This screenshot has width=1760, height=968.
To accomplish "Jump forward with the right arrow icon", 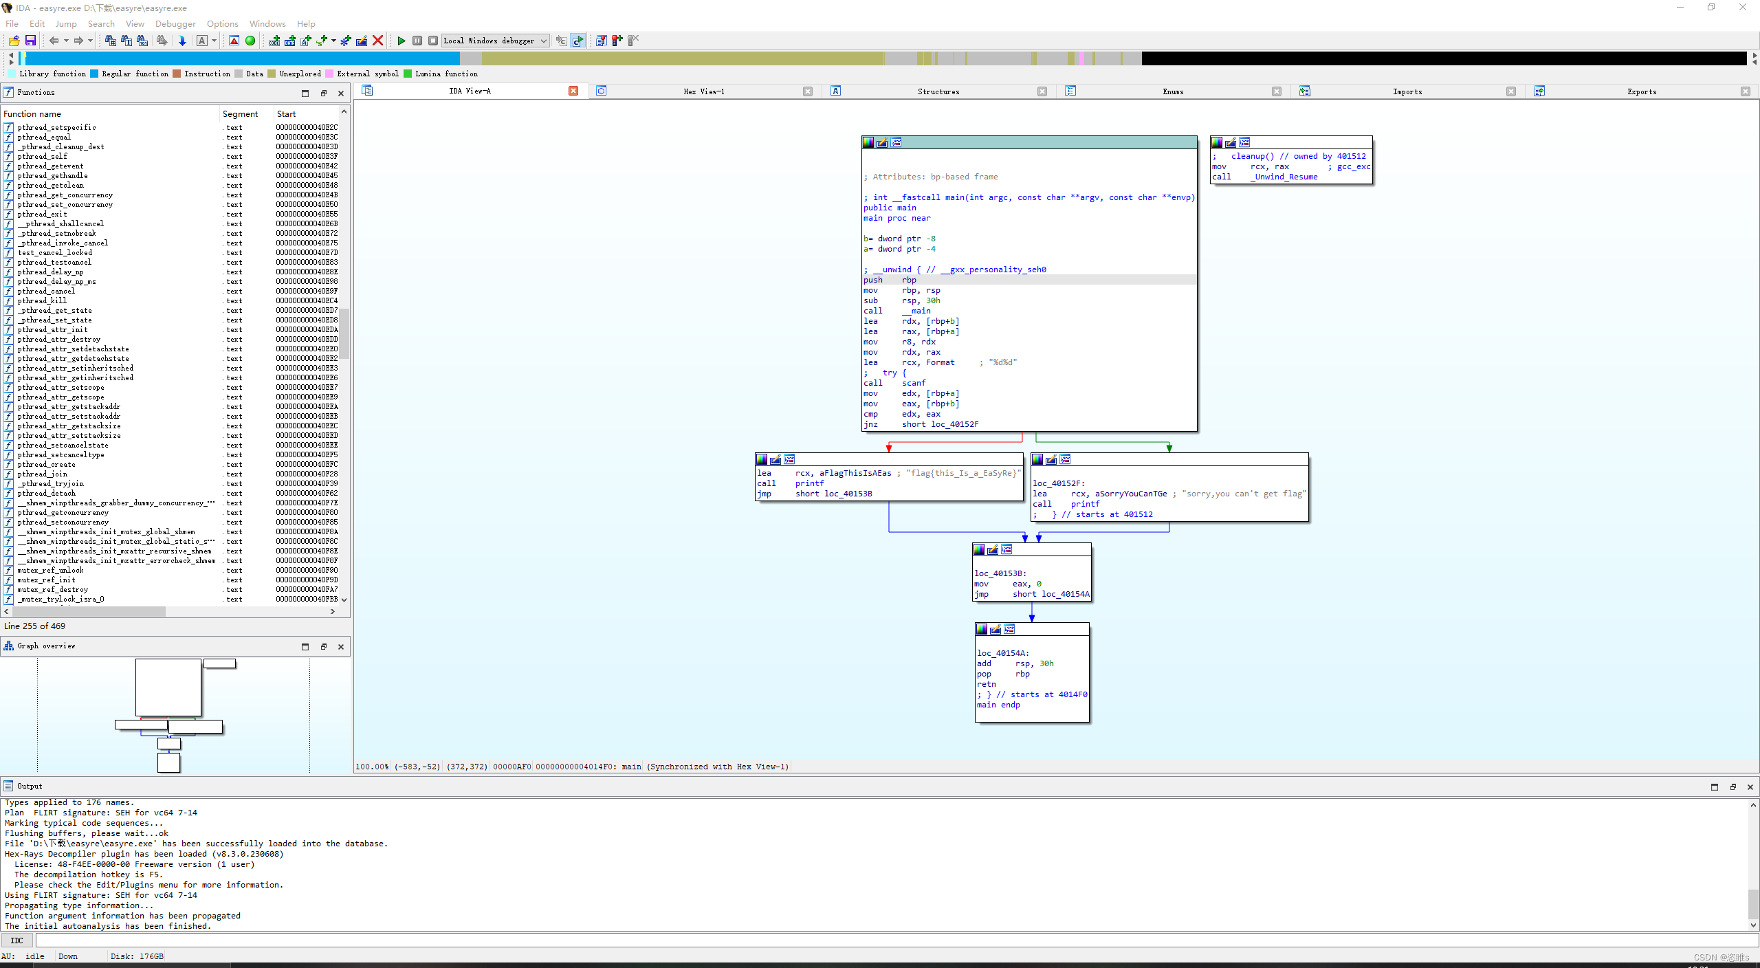I will coord(78,41).
